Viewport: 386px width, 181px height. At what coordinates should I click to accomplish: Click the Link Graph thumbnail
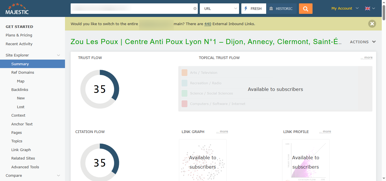pyautogui.click(x=203, y=160)
